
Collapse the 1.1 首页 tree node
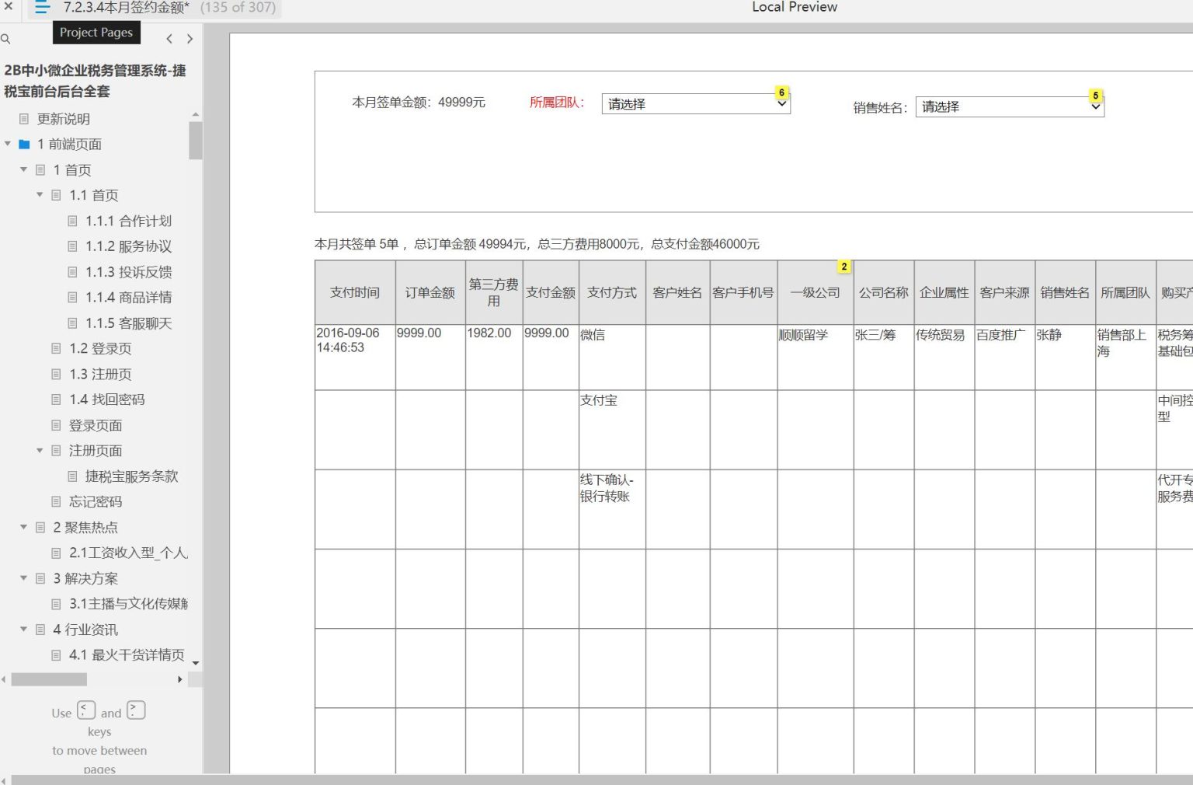tap(40, 195)
